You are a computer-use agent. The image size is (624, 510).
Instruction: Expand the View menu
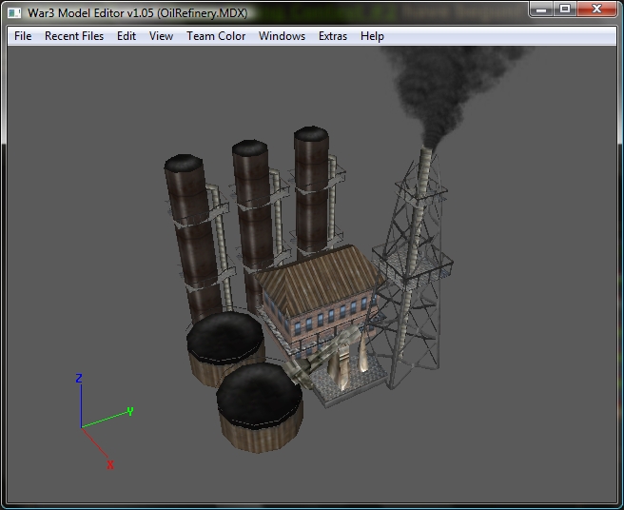click(161, 36)
